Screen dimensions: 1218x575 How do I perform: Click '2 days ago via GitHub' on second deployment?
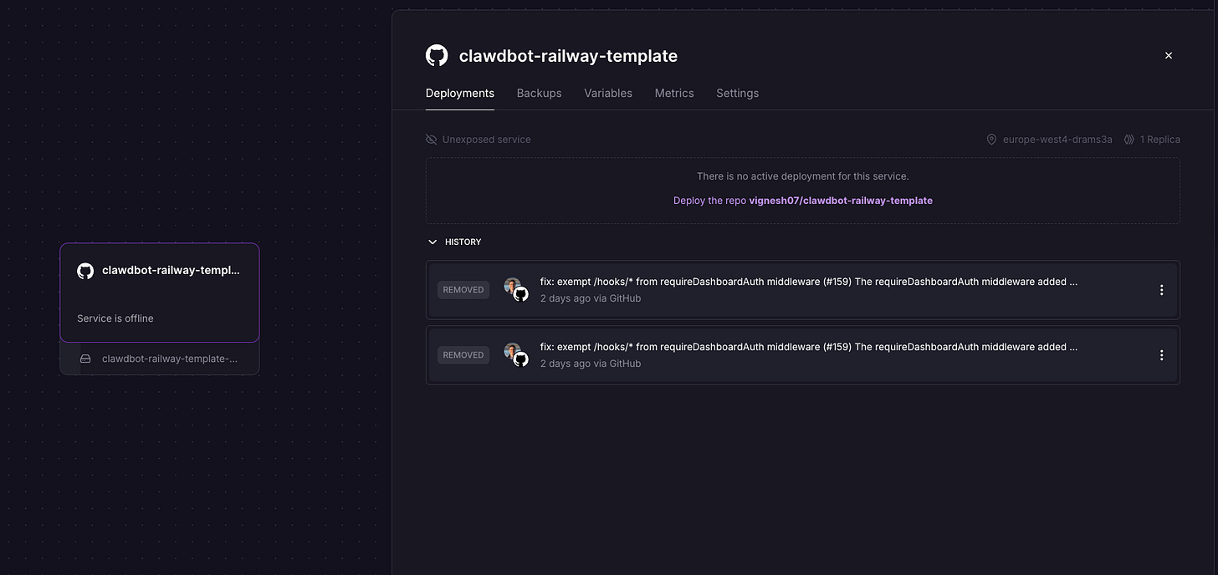[x=591, y=364]
